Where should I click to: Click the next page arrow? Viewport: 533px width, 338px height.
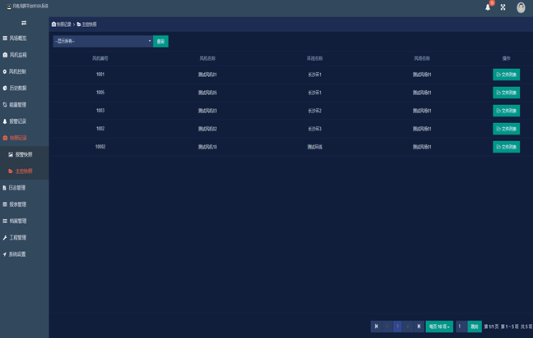tap(408, 327)
